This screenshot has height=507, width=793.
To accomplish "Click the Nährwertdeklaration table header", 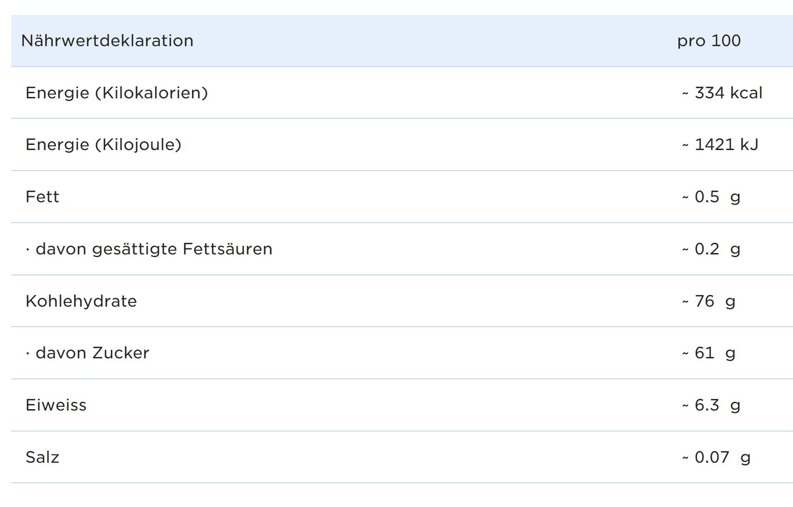I will point(107,41).
